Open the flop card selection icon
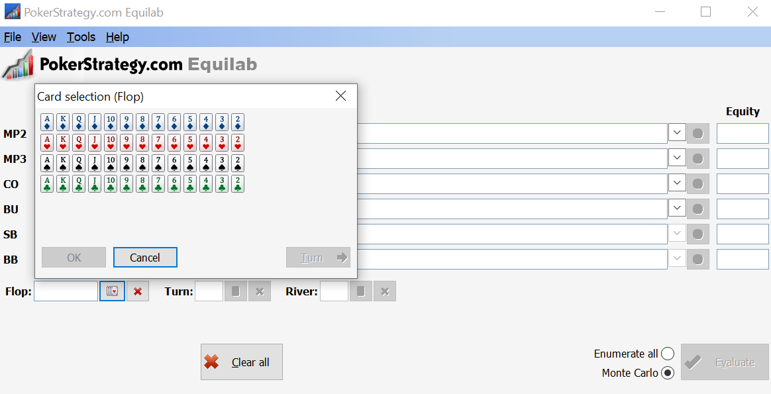 112,291
